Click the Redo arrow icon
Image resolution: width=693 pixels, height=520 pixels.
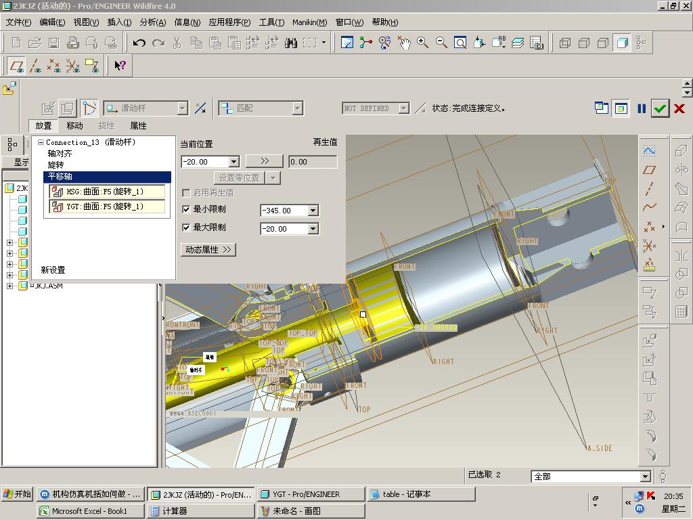158,43
